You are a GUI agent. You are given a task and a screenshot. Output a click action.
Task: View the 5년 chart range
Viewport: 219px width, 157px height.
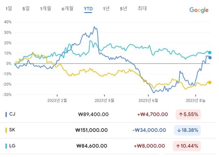[123, 9]
